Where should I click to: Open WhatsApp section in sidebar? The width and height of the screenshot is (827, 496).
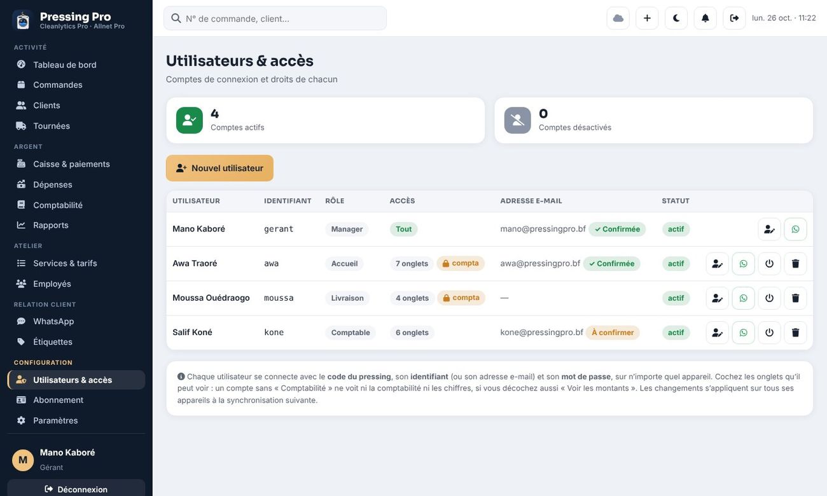pos(76,321)
